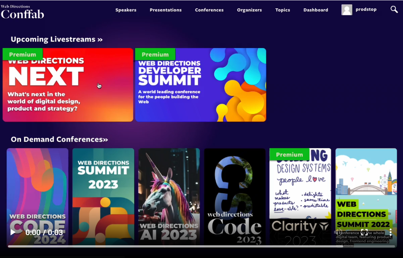Viewport: 403px width, 258px height.
Task: Open the Topics navigation link
Action: (x=283, y=10)
